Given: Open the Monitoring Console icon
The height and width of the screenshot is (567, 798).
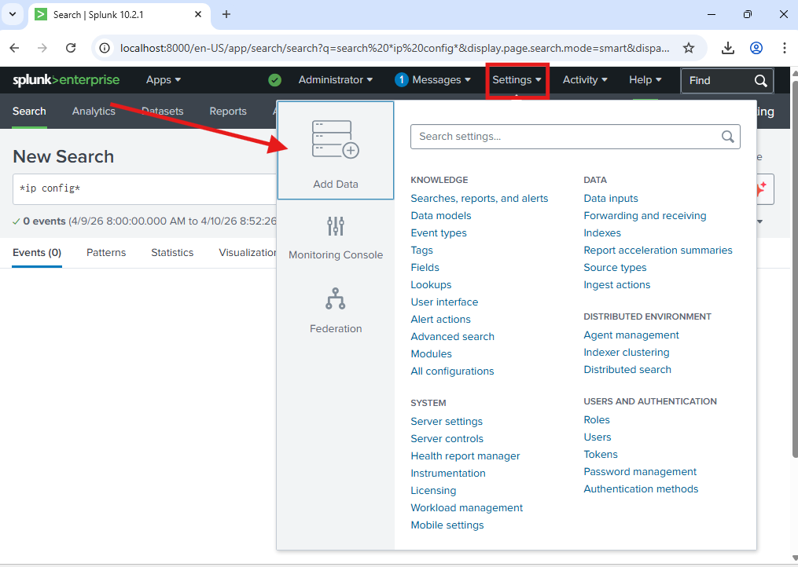Looking at the screenshot, I should point(336,226).
